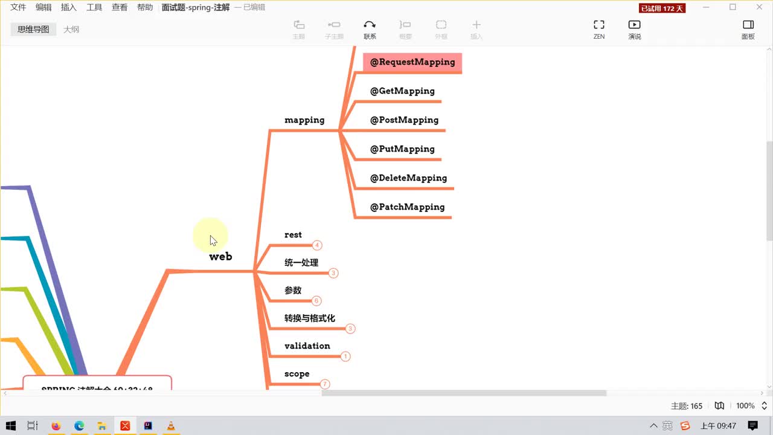Click the 主题 (Topic) toolbar icon
The width and height of the screenshot is (773, 435).
tap(298, 25)
